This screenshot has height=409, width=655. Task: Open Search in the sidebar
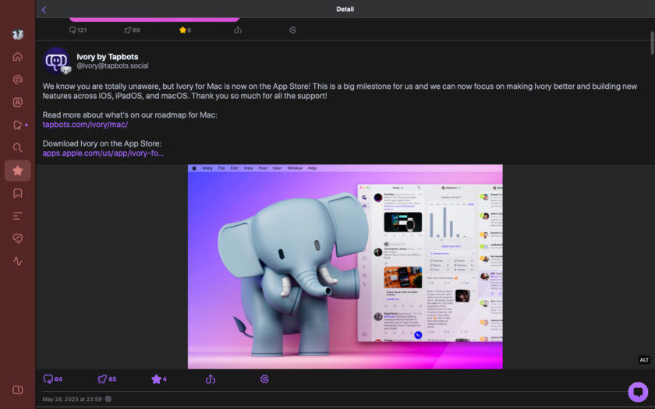click(17, 148)
